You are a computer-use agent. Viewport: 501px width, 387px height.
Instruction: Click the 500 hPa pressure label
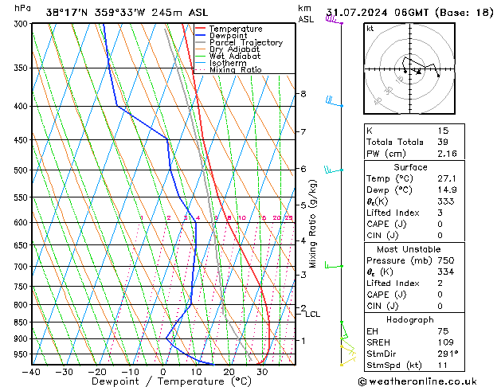22,170
